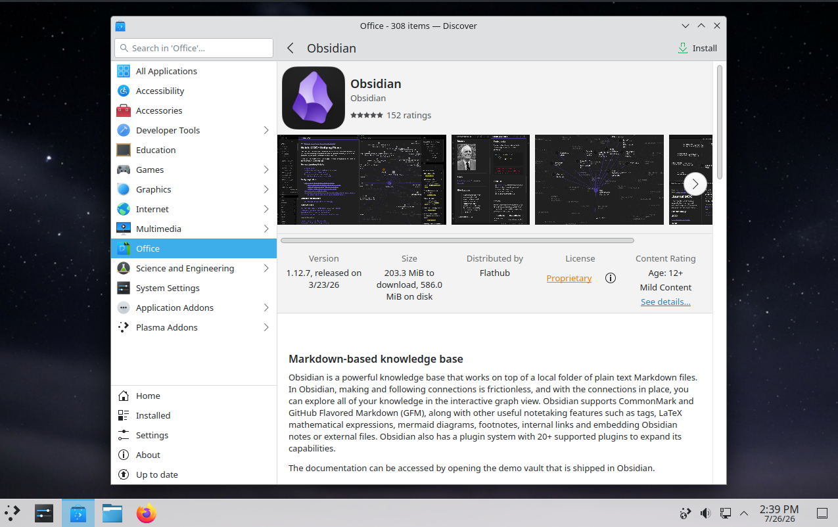Expand the Games subcategories arrow
The image size is (838, 527).
pos(266,170)
